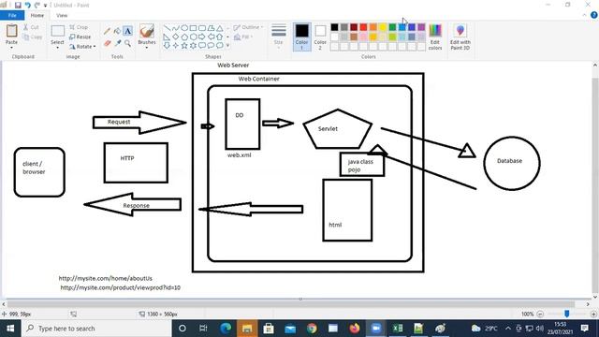
Task: Collapse the ribbon with the chevron
Action: point(584,15)
